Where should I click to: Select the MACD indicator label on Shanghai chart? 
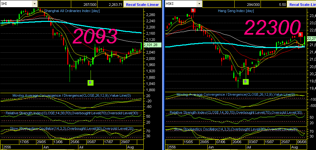coord(72,95)
